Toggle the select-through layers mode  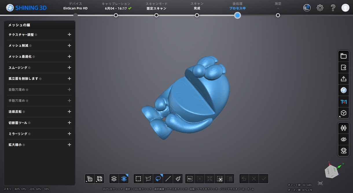[124, 179]
